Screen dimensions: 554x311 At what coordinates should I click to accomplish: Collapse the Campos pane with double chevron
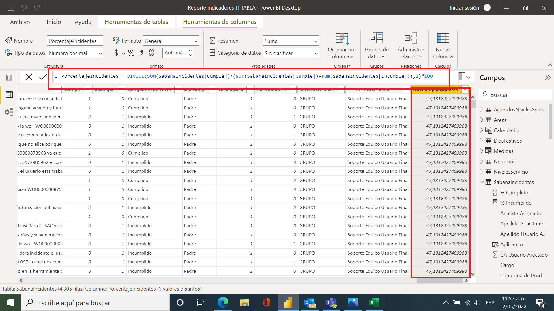pyautogui.click(x=548, y=77)
